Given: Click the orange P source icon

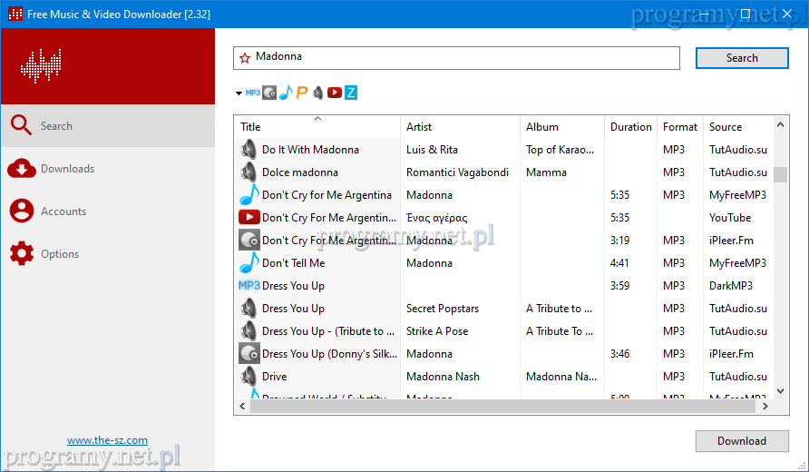Looking at the screenshot, I should pos(302,93).
